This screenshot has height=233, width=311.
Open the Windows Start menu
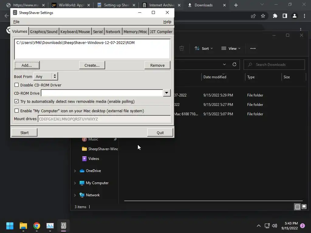tap(10, 225)
